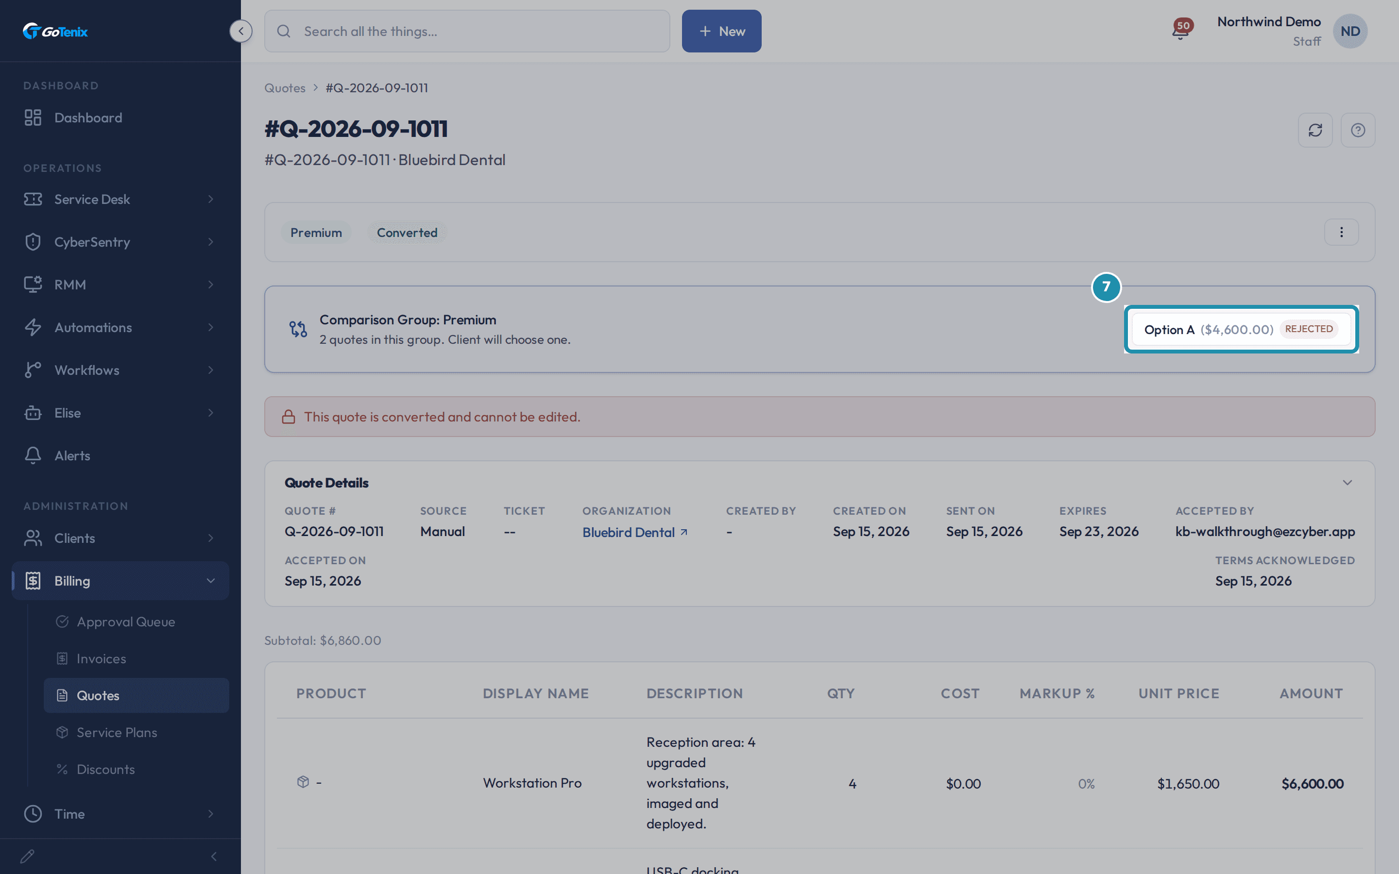
Task: Open the help question mark icon
Action: [x=1358, y=130]
